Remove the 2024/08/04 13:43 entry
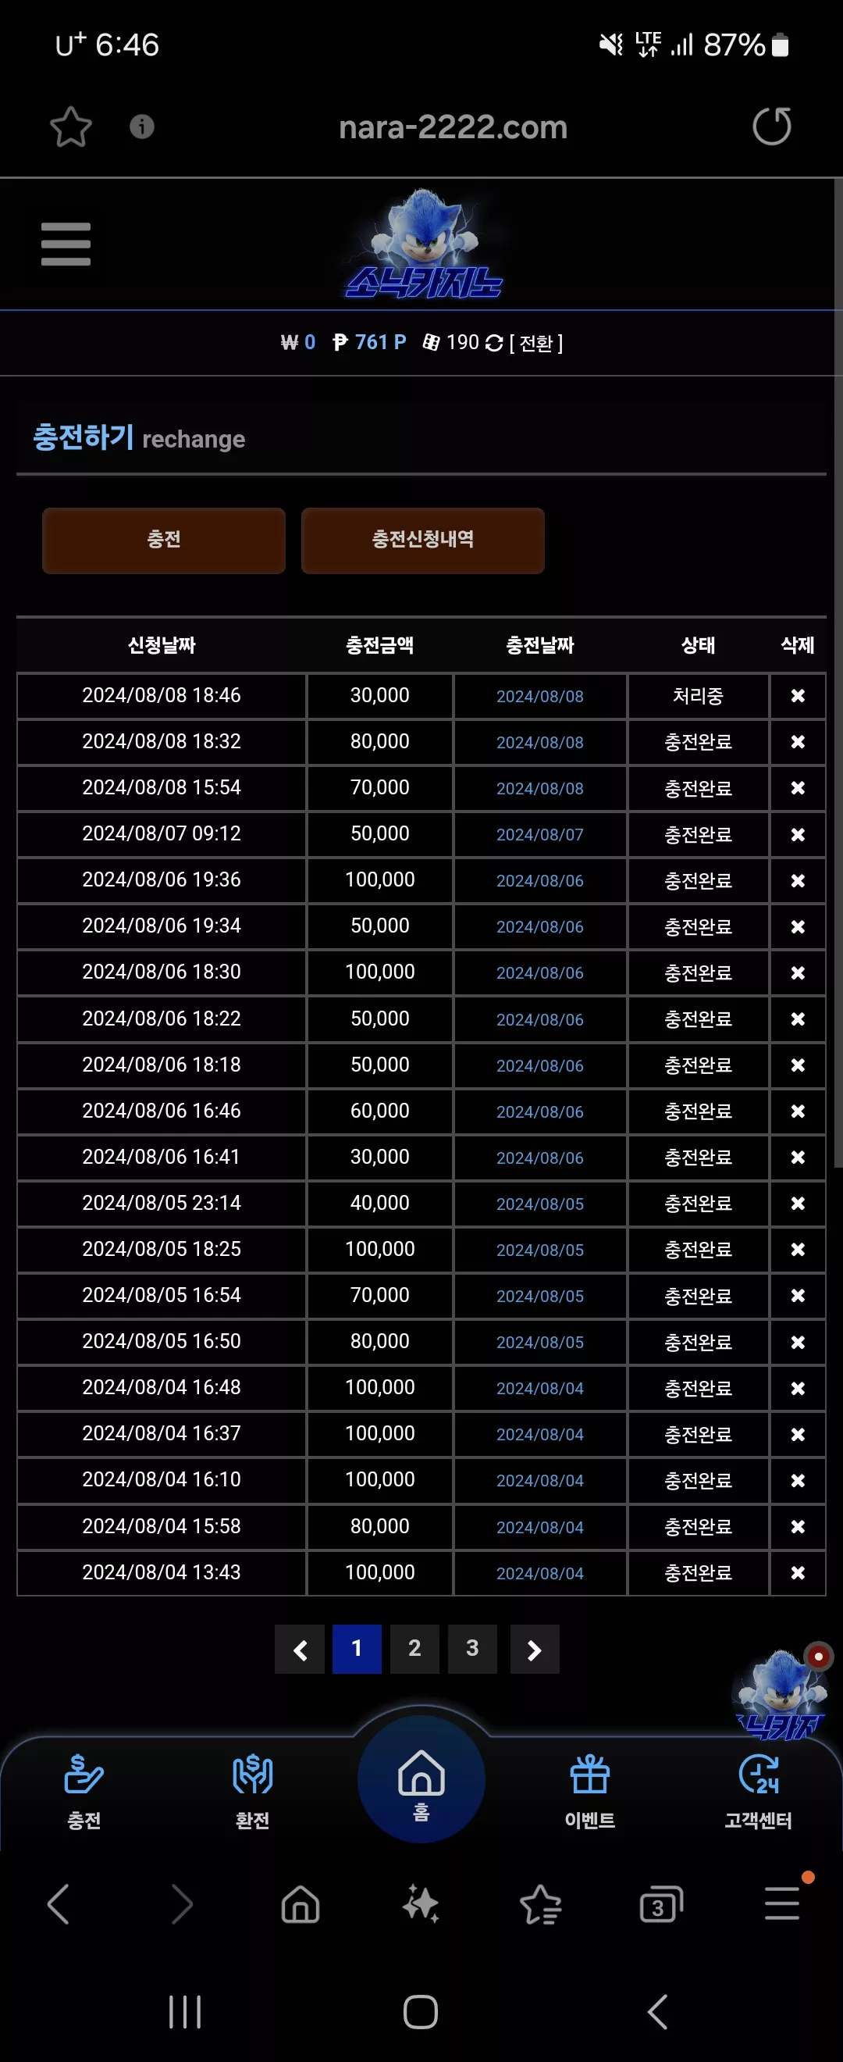The width and height of the screenshot is (843, 2062). coord(798,1573)
